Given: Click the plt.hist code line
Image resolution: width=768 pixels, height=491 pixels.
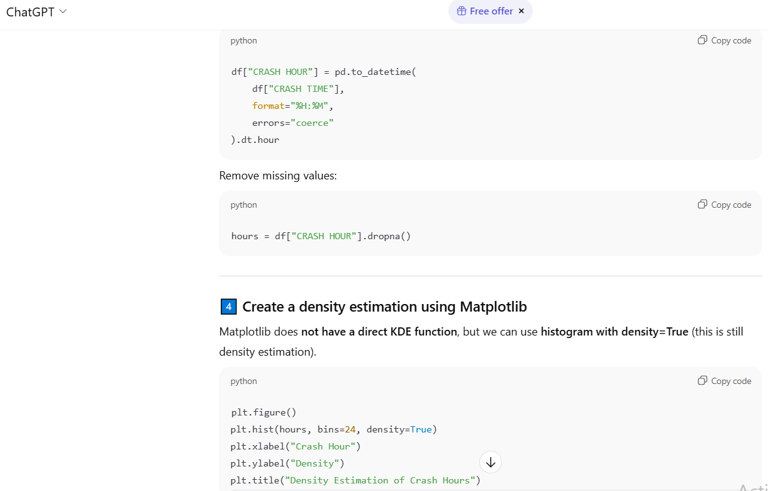Looking at the screenshot, I should pos(333,429).
